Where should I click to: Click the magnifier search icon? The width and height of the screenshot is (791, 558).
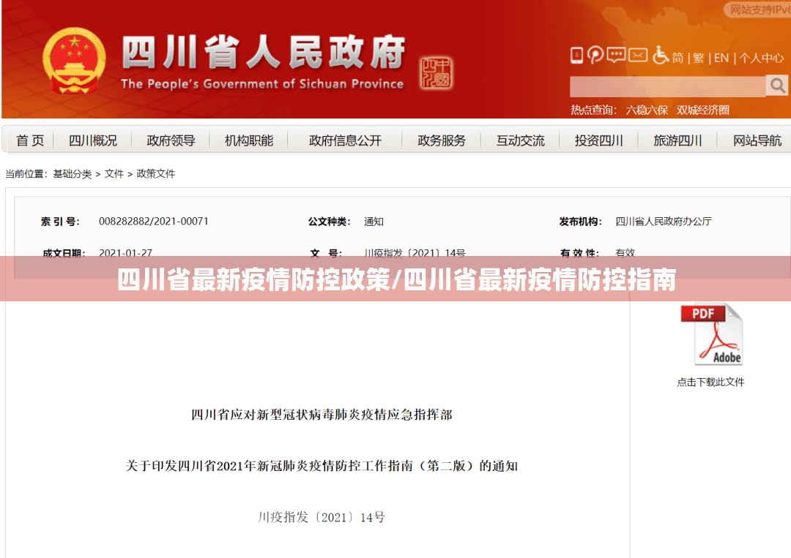click(776, 86)
